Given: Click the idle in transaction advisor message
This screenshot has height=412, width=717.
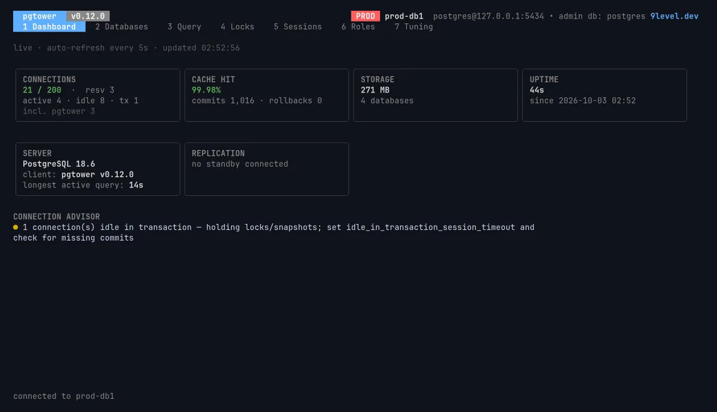Looking at the screenshot, I should pos(274,233).
